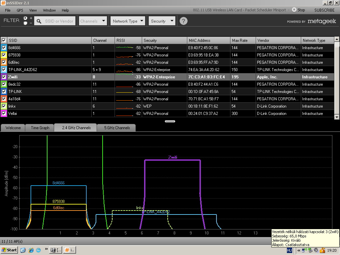340x255 pixels.
Task: Switch to the Welcome tab
Action: click(x=13, y=128)
